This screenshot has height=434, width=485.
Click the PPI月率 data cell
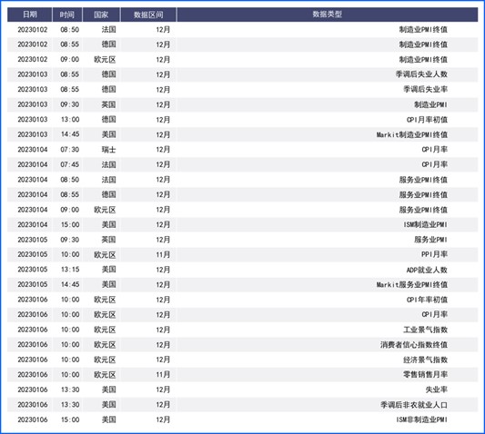(x=434, y=254)
